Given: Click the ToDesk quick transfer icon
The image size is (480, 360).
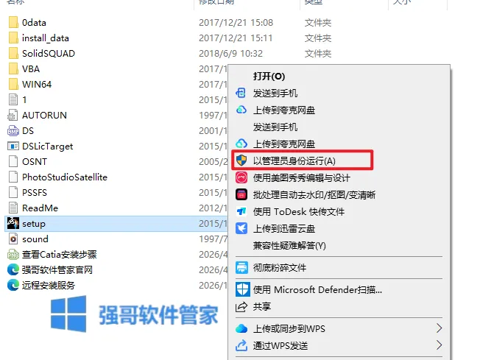Looking at the screenshot, I should pos(241,211).
